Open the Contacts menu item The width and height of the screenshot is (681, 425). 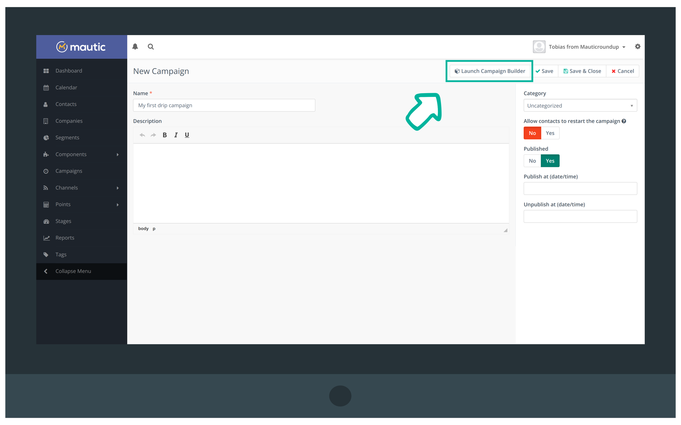pyautogui.click(x=66, y=104)
